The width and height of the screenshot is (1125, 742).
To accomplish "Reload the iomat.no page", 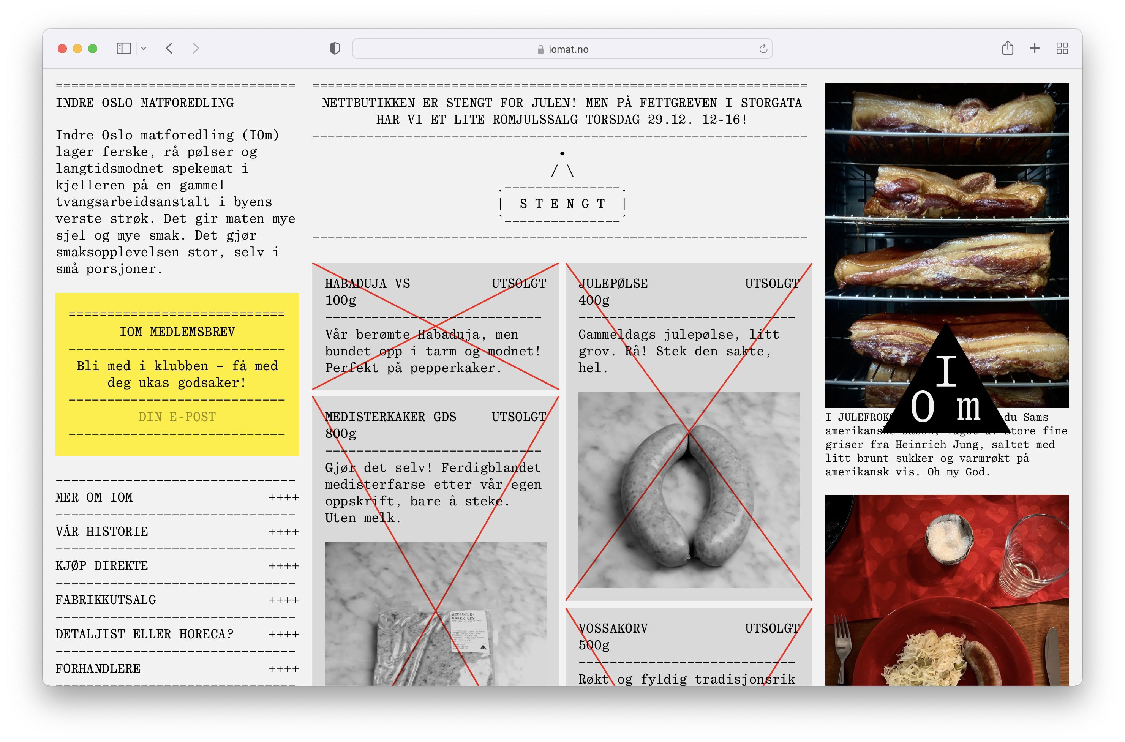I will (763, 49).
